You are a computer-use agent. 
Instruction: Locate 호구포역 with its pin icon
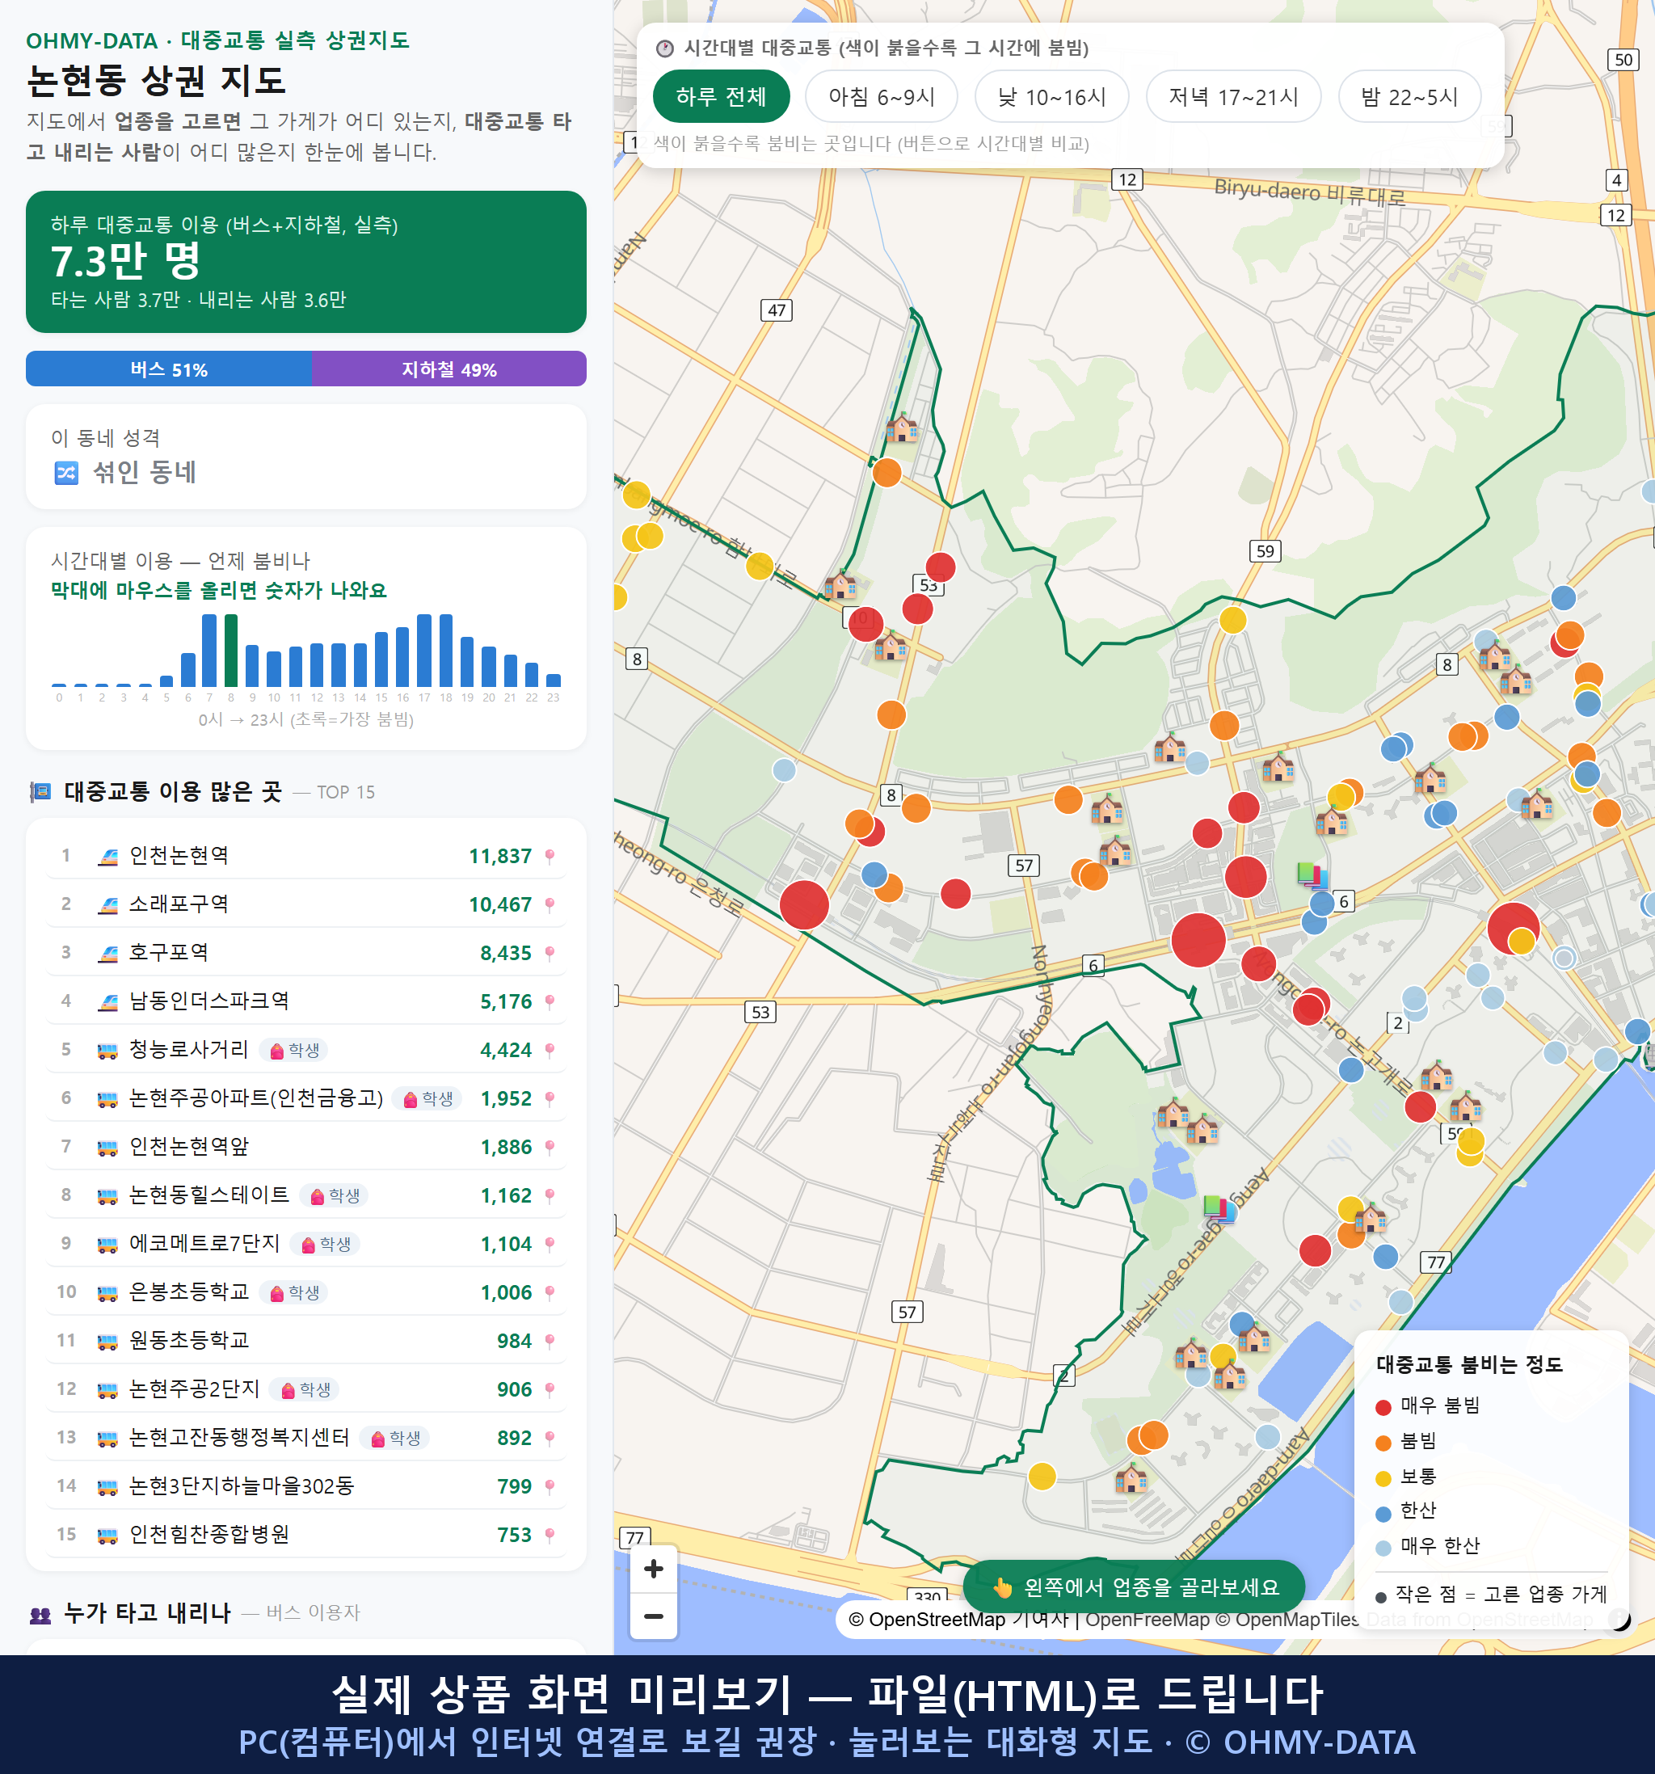(x=550, y=953)
